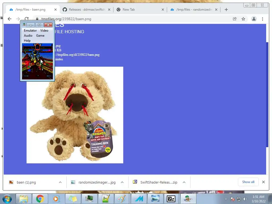Click the network tray icon
The height and width of the screenshot is (204, 272).
[239, 199]
